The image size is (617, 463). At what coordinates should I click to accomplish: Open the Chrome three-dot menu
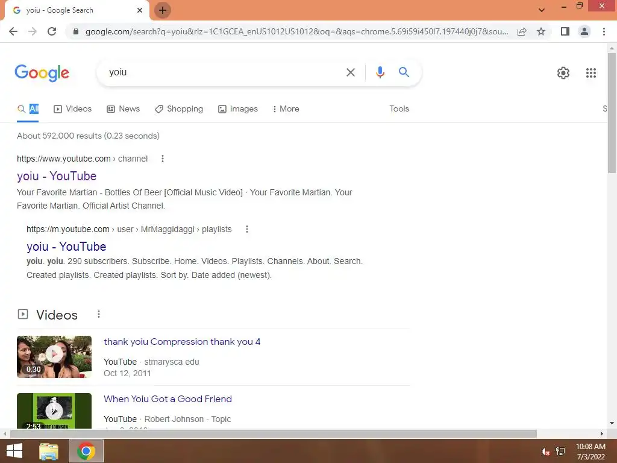[604, 31]
